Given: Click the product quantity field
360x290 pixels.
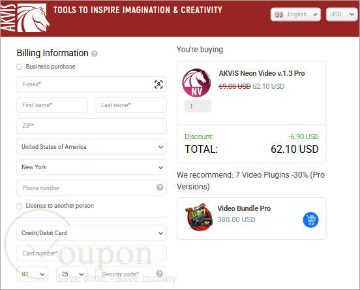Looking at the screenshot, I should pos(198,106).
